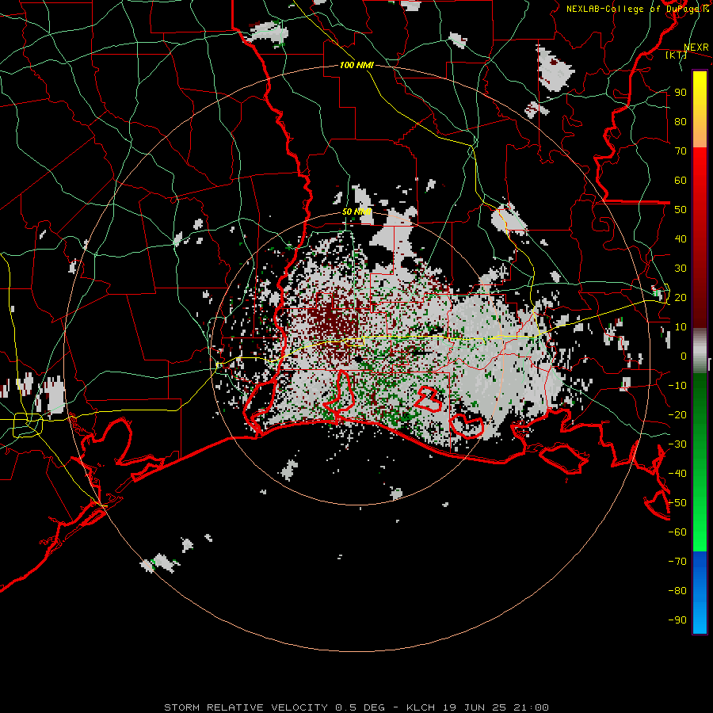
Task: Click the -50 value on velocity scale
Action: pyautogui.click(x=677, y=503)
